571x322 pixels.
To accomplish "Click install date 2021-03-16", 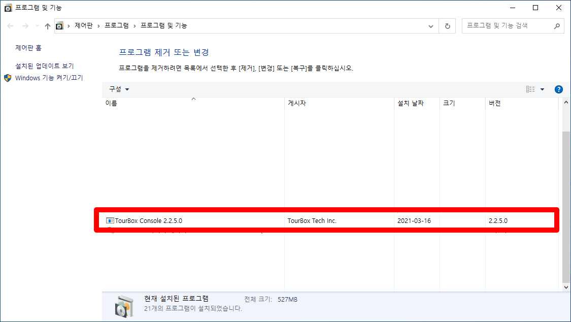I will pyautogui.click(x=414, y=221).
